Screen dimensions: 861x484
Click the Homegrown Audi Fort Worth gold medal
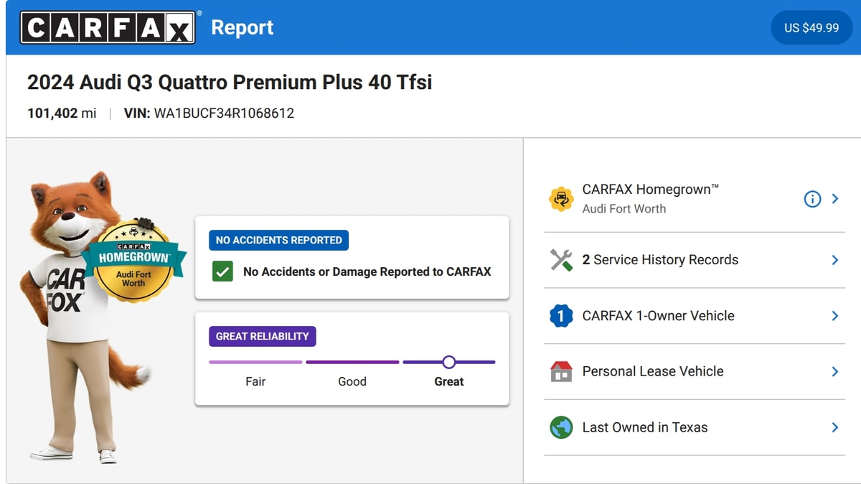[133, 260]
